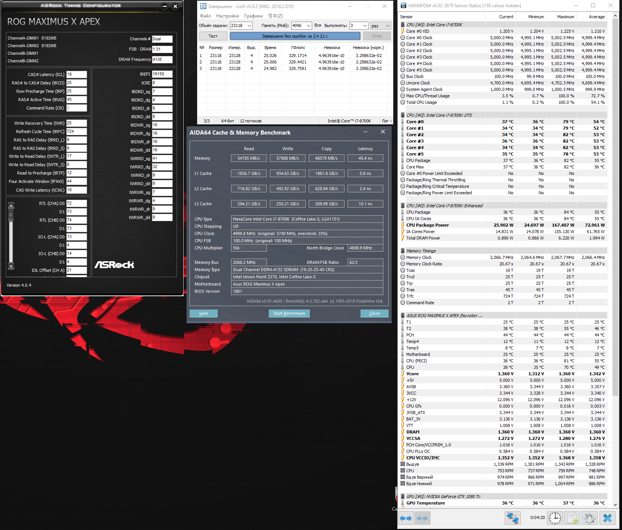
Task: Click clock icon on Uncore Clock row
Action: 403,83
